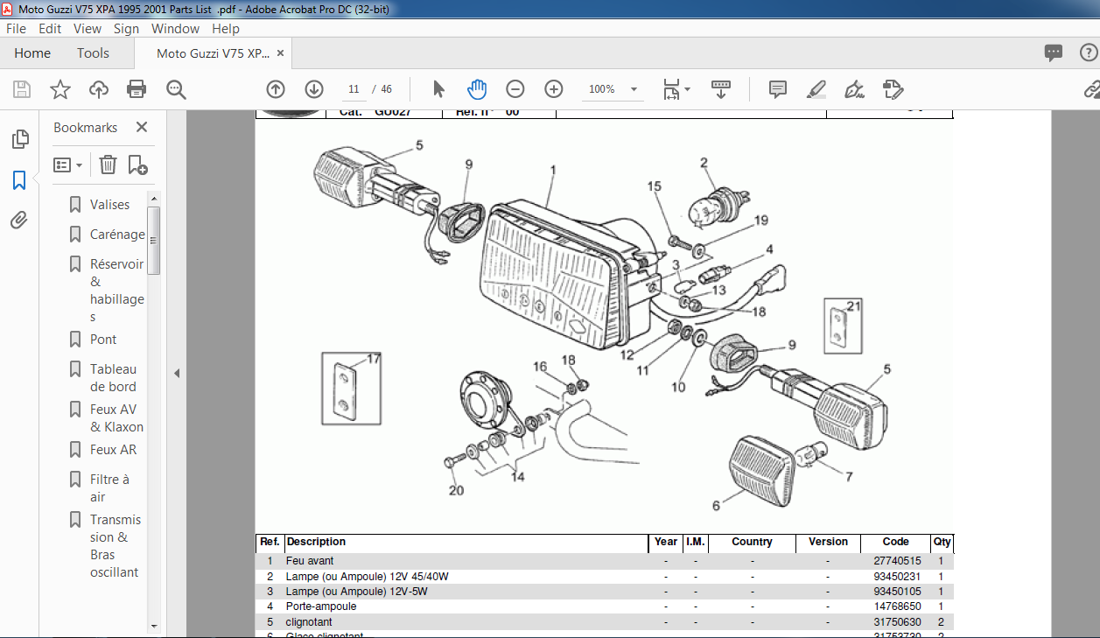Open the Window menu

point(175,29)
